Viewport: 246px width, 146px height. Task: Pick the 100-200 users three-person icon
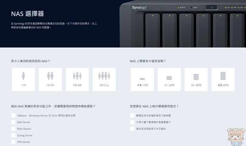(x=77, y=76)
